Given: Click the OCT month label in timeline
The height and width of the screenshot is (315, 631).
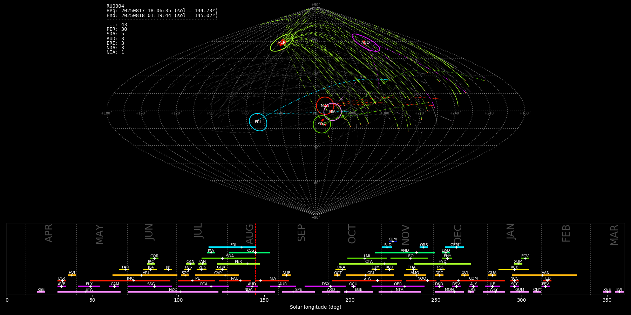Looking at the screenshot, I should click(x=352, y=234).
